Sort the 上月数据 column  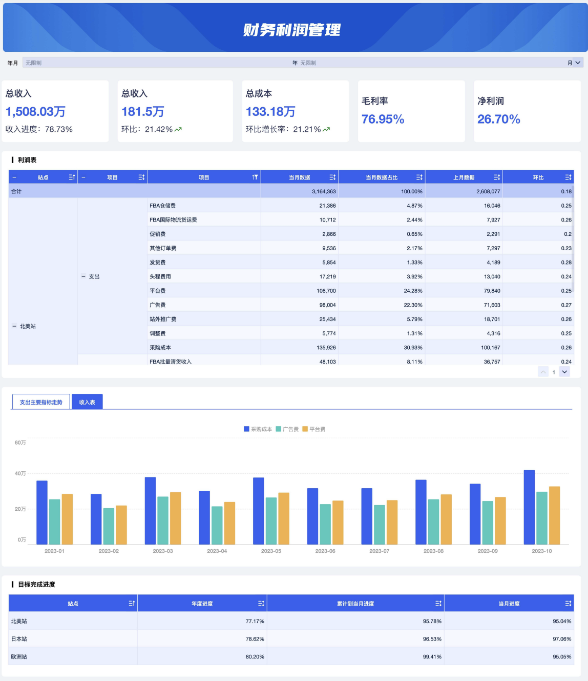click(497, 177)
